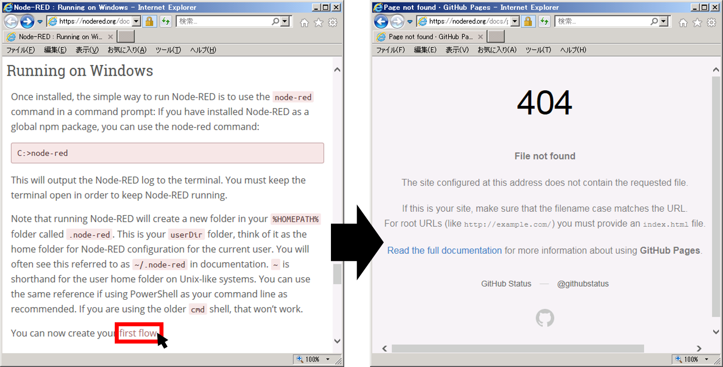Click the magnifier search icon in the left window

point(276,21)
